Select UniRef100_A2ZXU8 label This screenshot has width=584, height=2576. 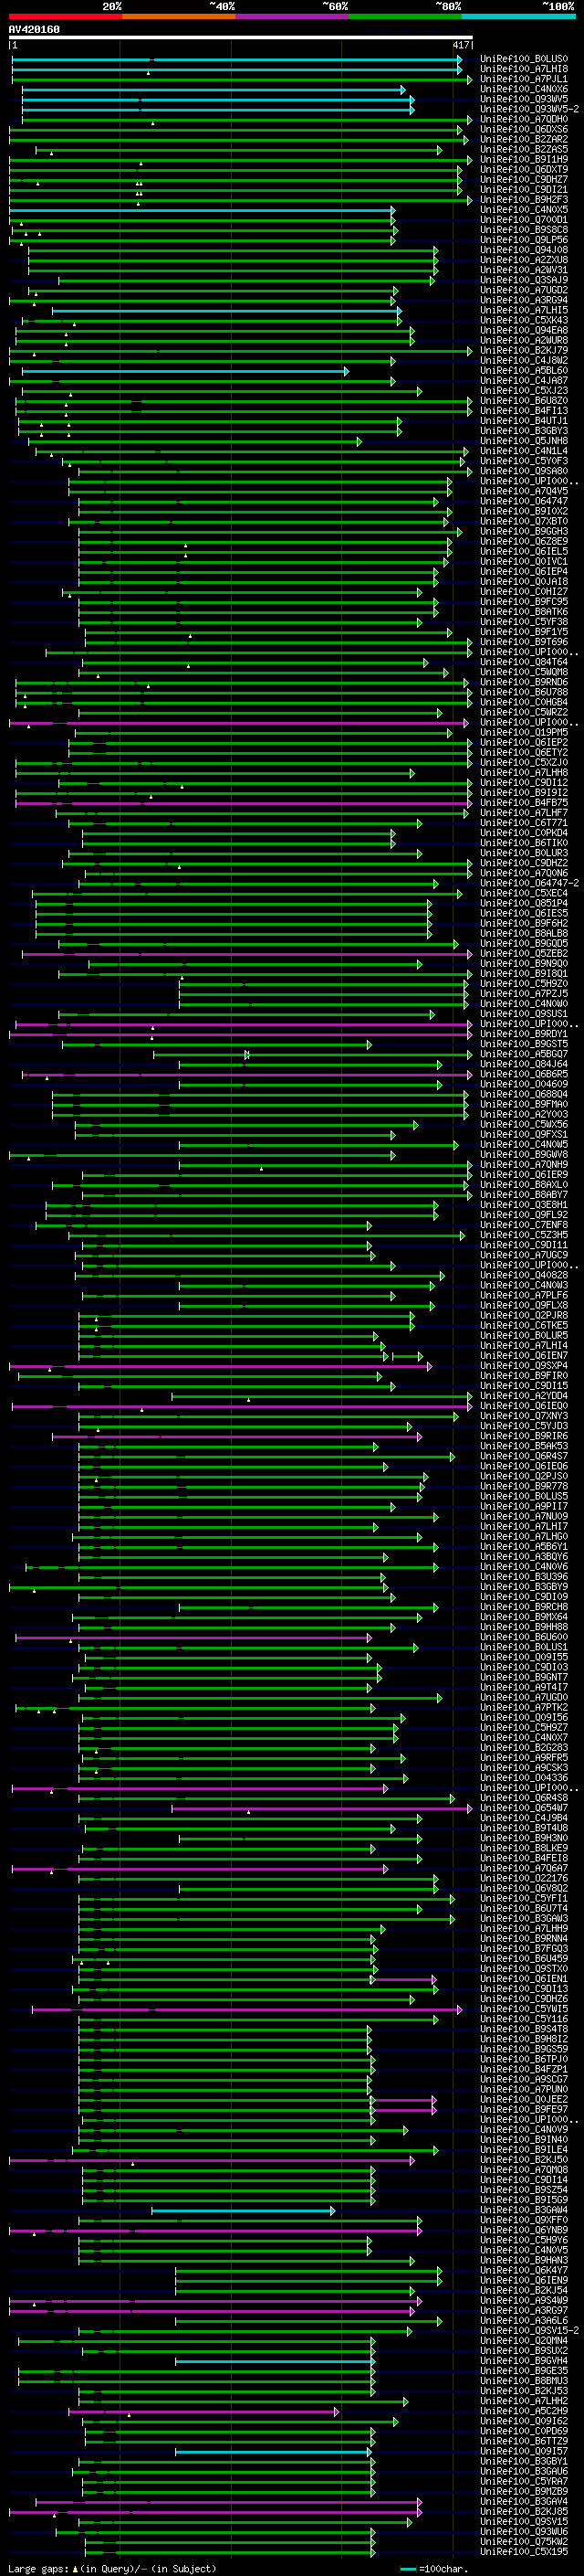[524, 261]
